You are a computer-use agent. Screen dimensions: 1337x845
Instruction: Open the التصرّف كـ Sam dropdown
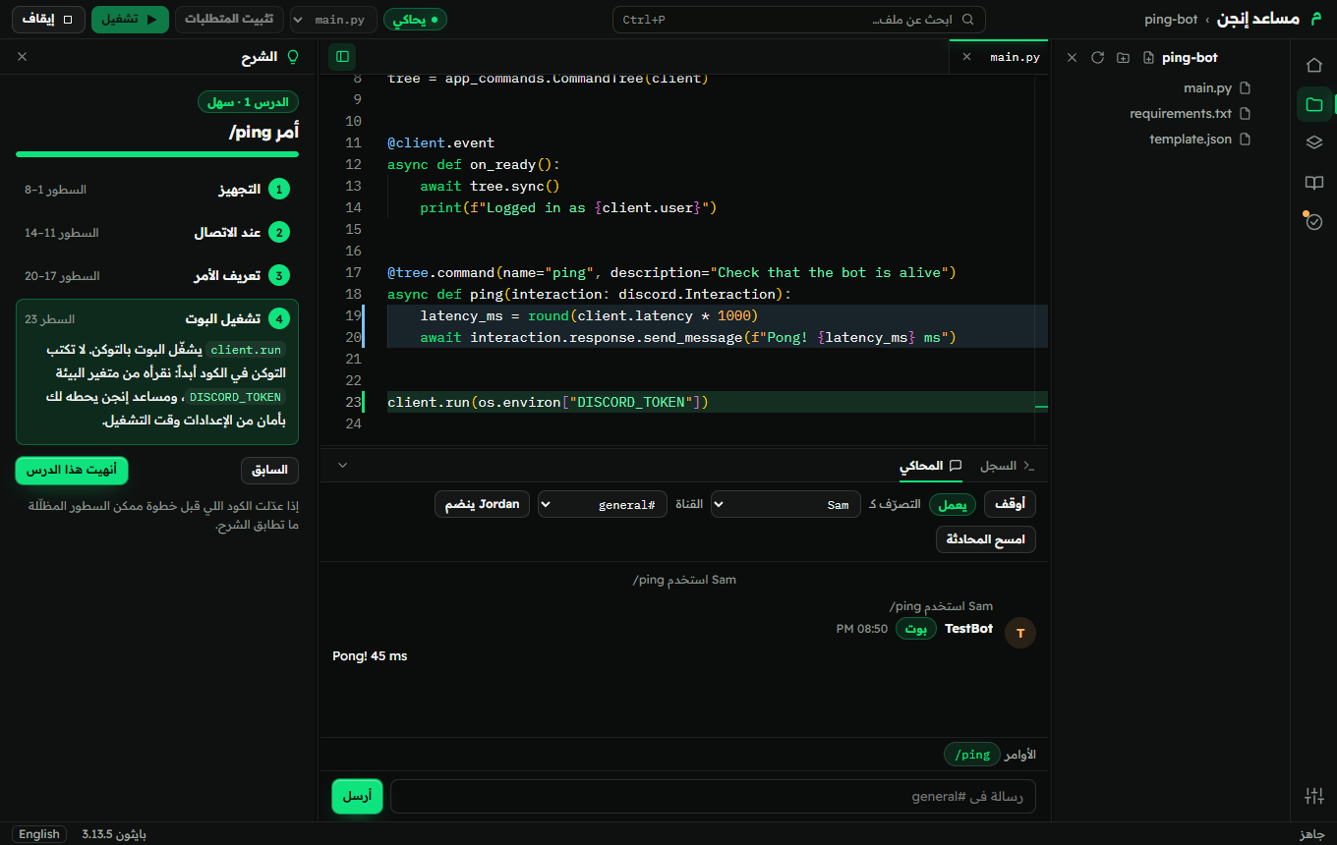click(785, 504)
